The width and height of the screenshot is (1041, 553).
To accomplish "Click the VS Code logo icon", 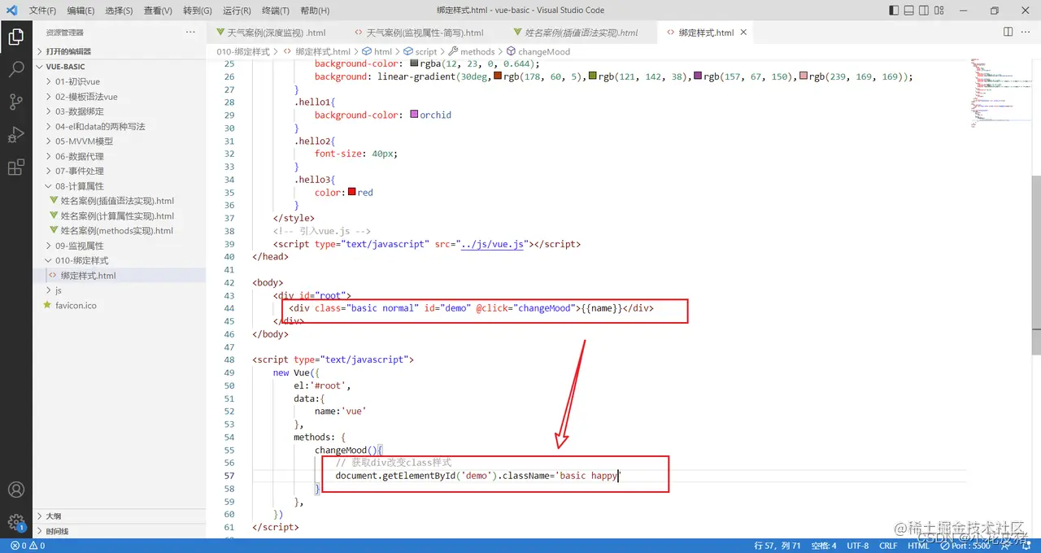I will pos(12,11).
